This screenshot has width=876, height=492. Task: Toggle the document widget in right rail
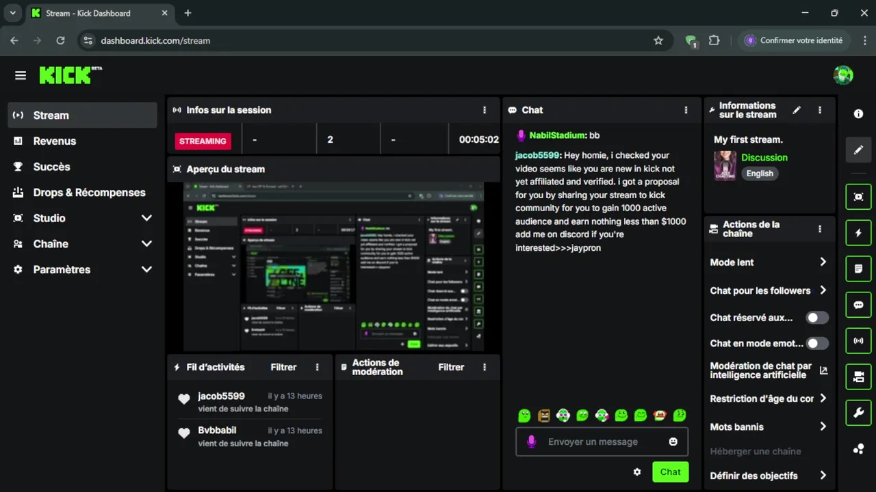pyautogui.click(x=858, y=269)
